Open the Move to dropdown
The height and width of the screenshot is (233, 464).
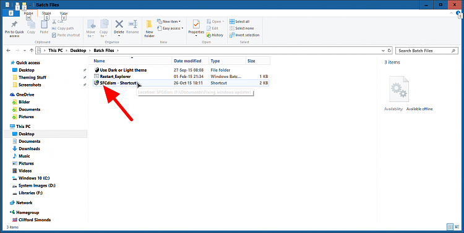tap(90, 28)
